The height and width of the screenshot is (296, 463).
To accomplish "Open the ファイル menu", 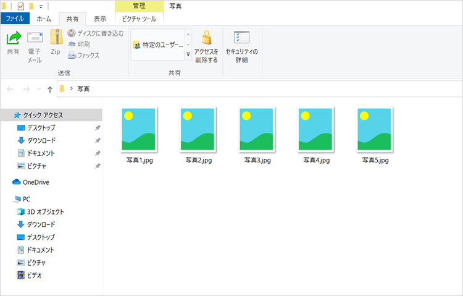I will 15,19.
